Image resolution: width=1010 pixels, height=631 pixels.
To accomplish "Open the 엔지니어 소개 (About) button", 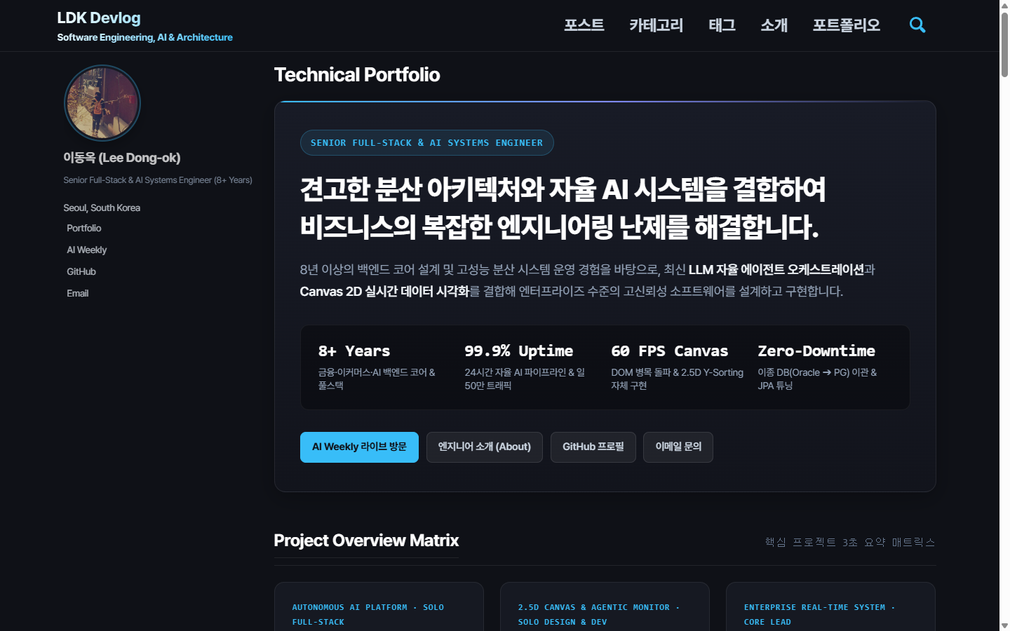I will (485, 447).
